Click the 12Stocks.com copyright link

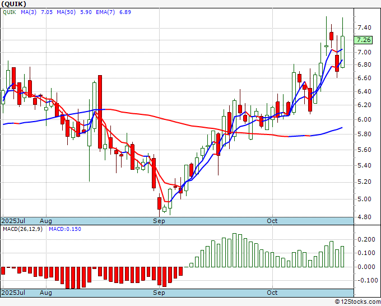coord(357,302)
